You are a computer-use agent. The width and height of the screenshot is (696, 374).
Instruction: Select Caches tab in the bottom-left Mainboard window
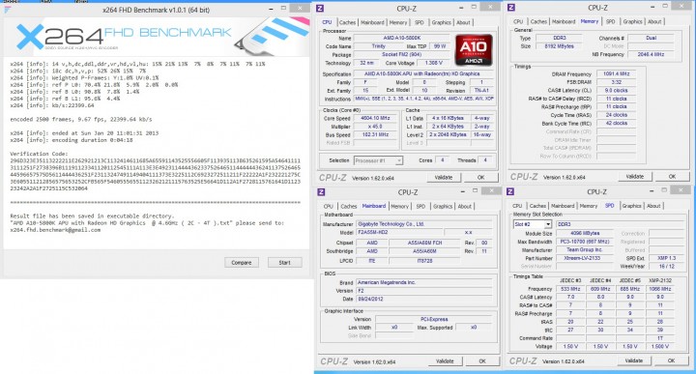(348, 206)
